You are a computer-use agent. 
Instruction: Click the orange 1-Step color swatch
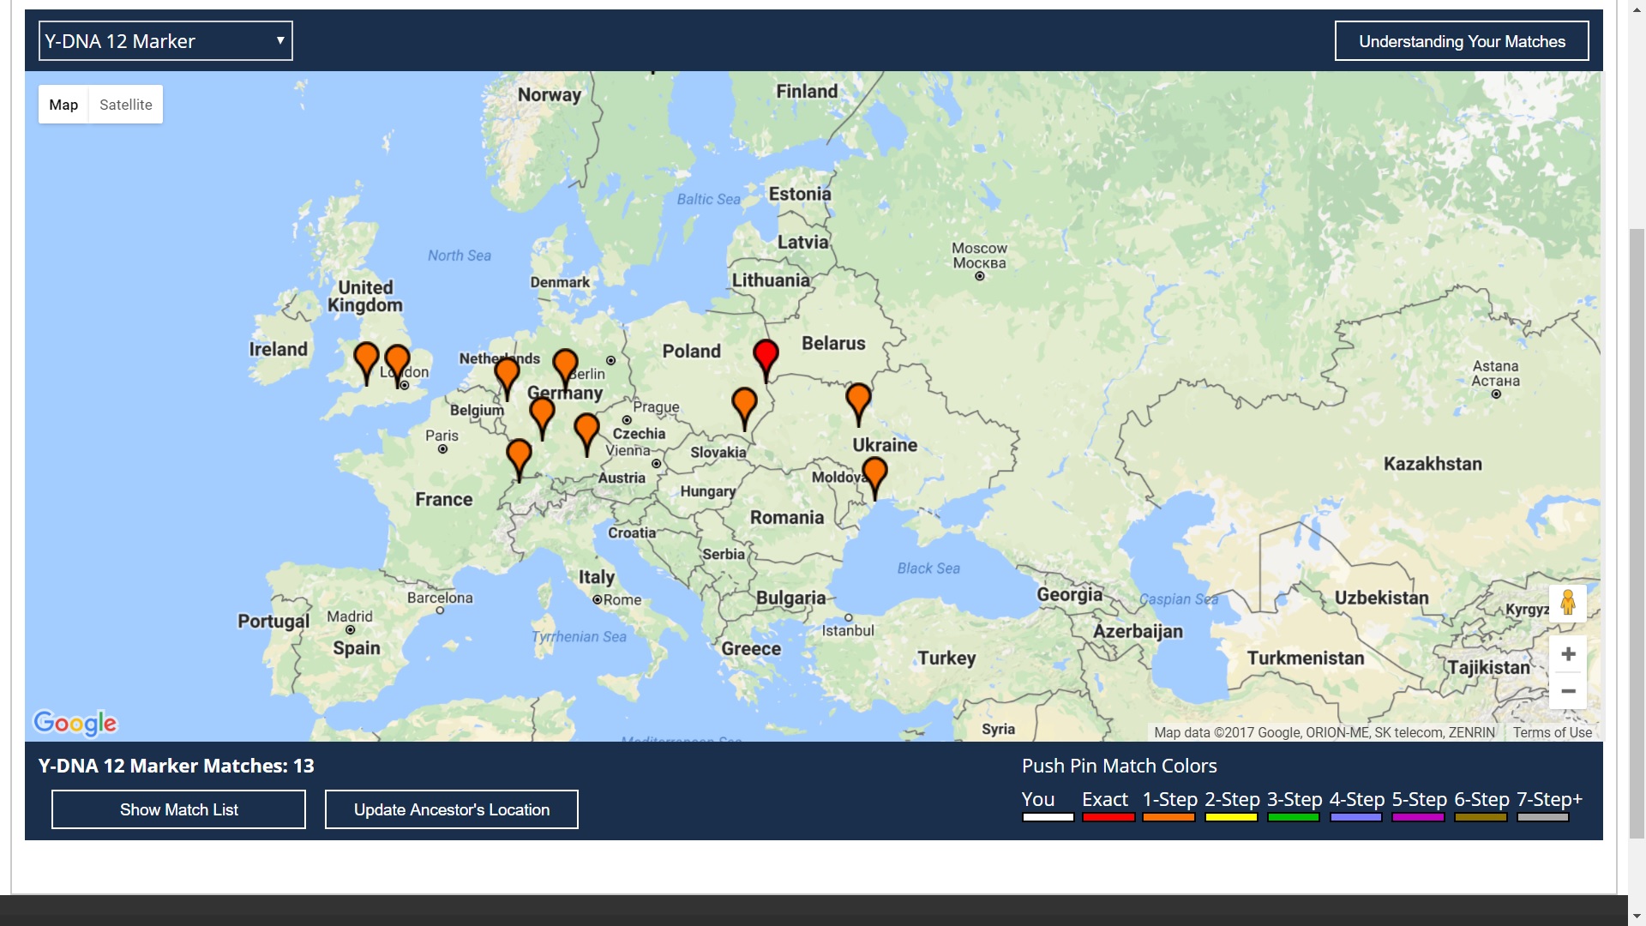tap(1168, 817)
